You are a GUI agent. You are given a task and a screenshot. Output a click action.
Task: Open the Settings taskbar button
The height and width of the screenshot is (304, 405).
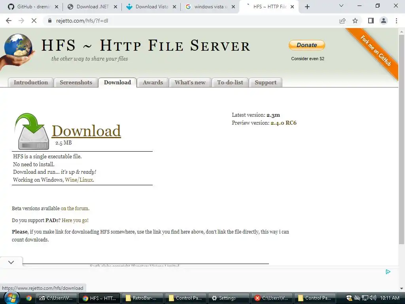click(228, 298)
